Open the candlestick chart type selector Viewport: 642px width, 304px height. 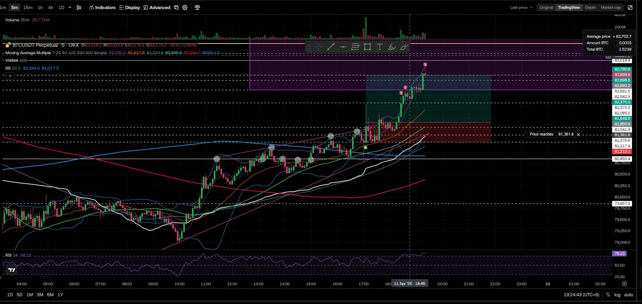[79, 7]
